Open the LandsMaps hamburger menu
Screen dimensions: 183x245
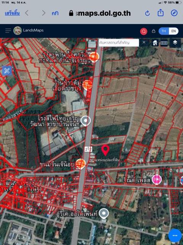pos(8,31)
